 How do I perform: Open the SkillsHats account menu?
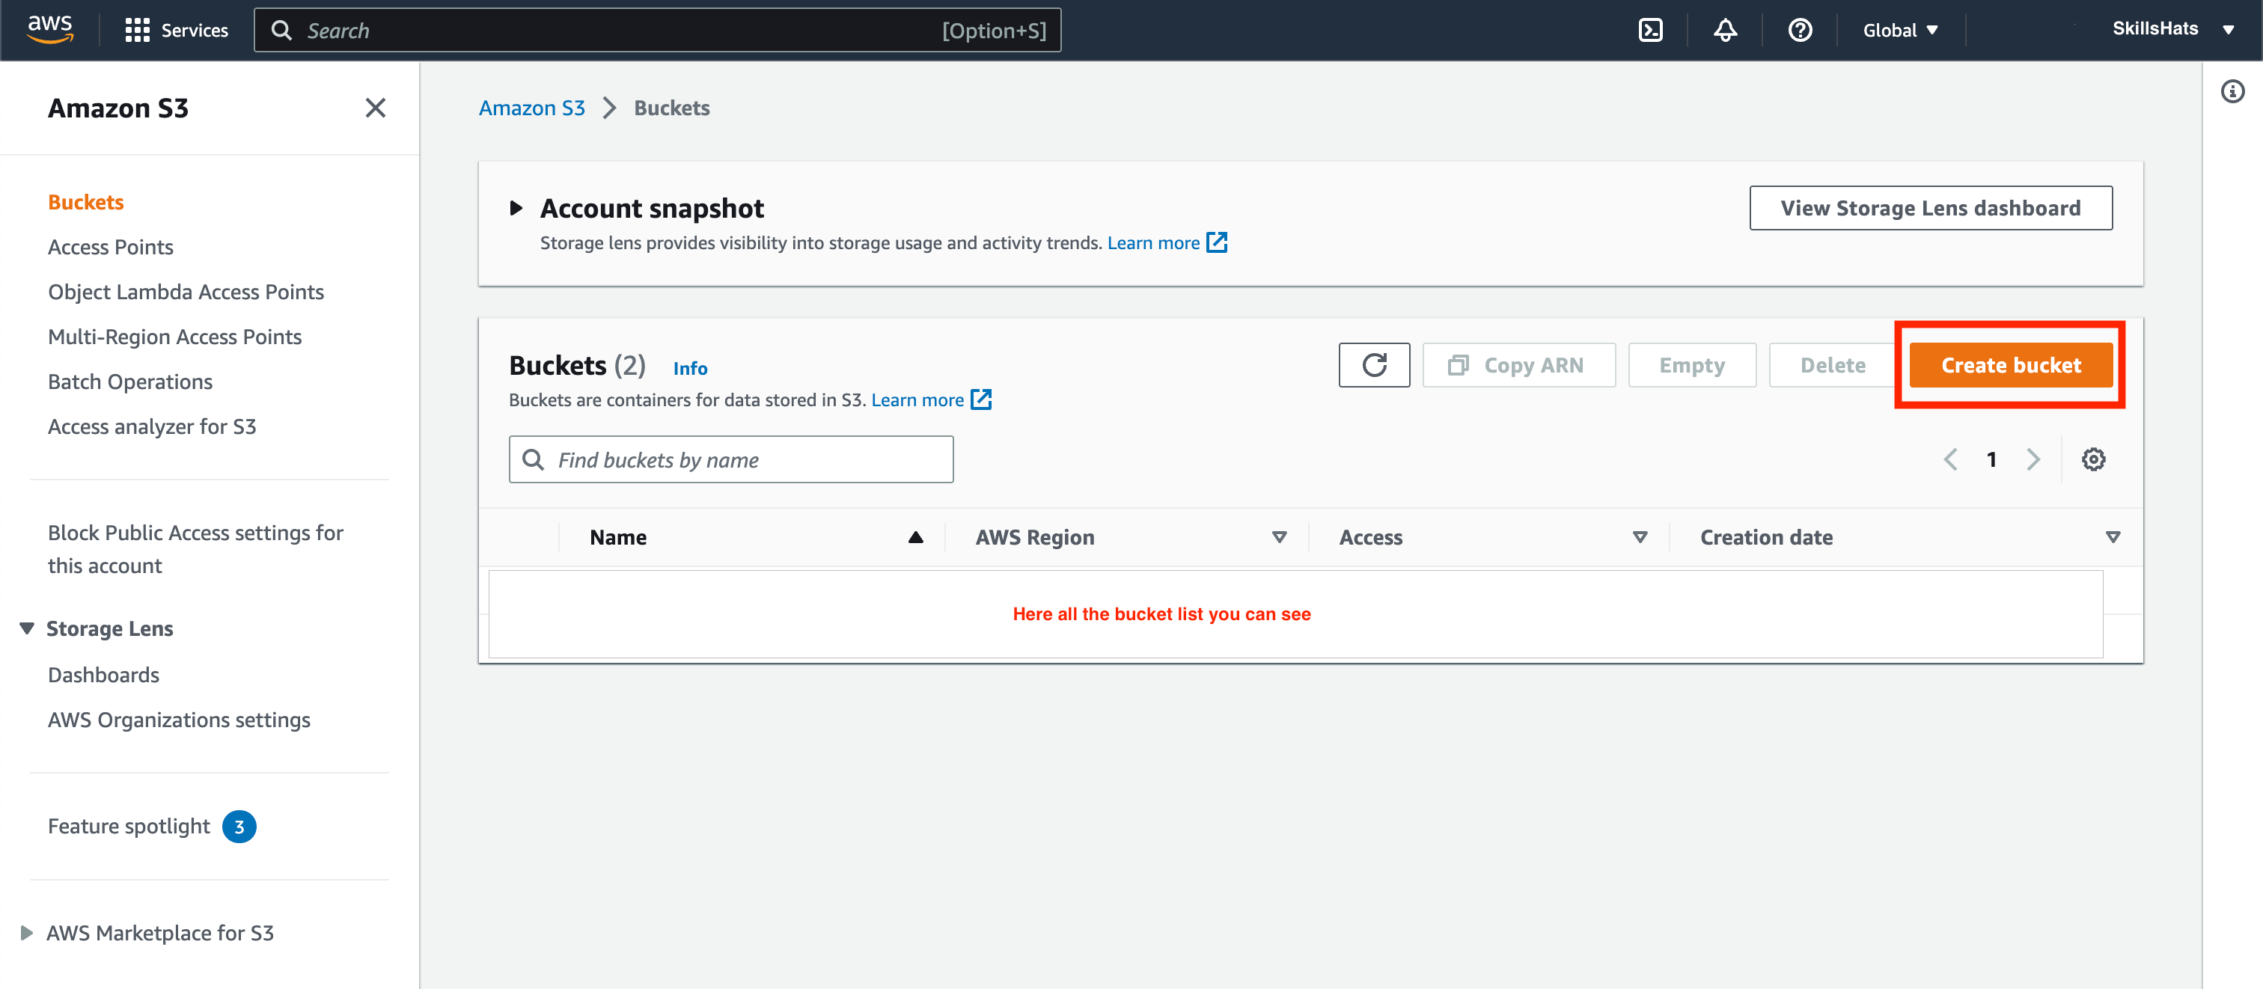2172,29
